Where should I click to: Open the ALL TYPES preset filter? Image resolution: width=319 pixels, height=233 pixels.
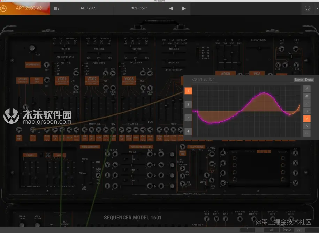tap(88, 8)
